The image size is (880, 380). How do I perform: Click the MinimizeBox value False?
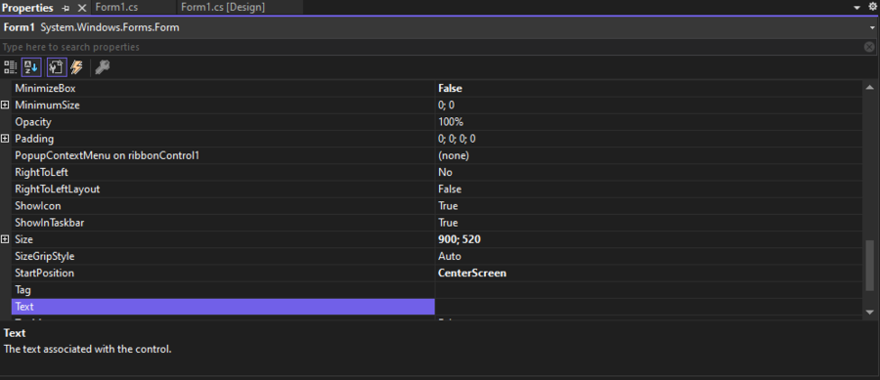450,88
